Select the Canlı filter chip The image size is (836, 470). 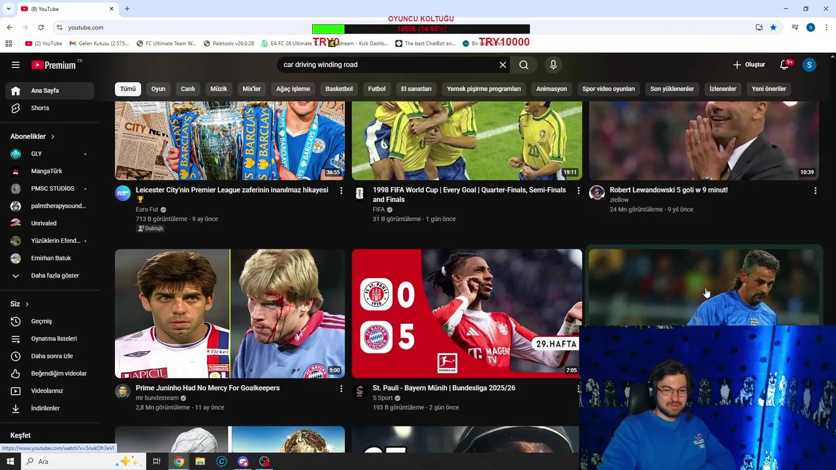[x=188, y=89]
